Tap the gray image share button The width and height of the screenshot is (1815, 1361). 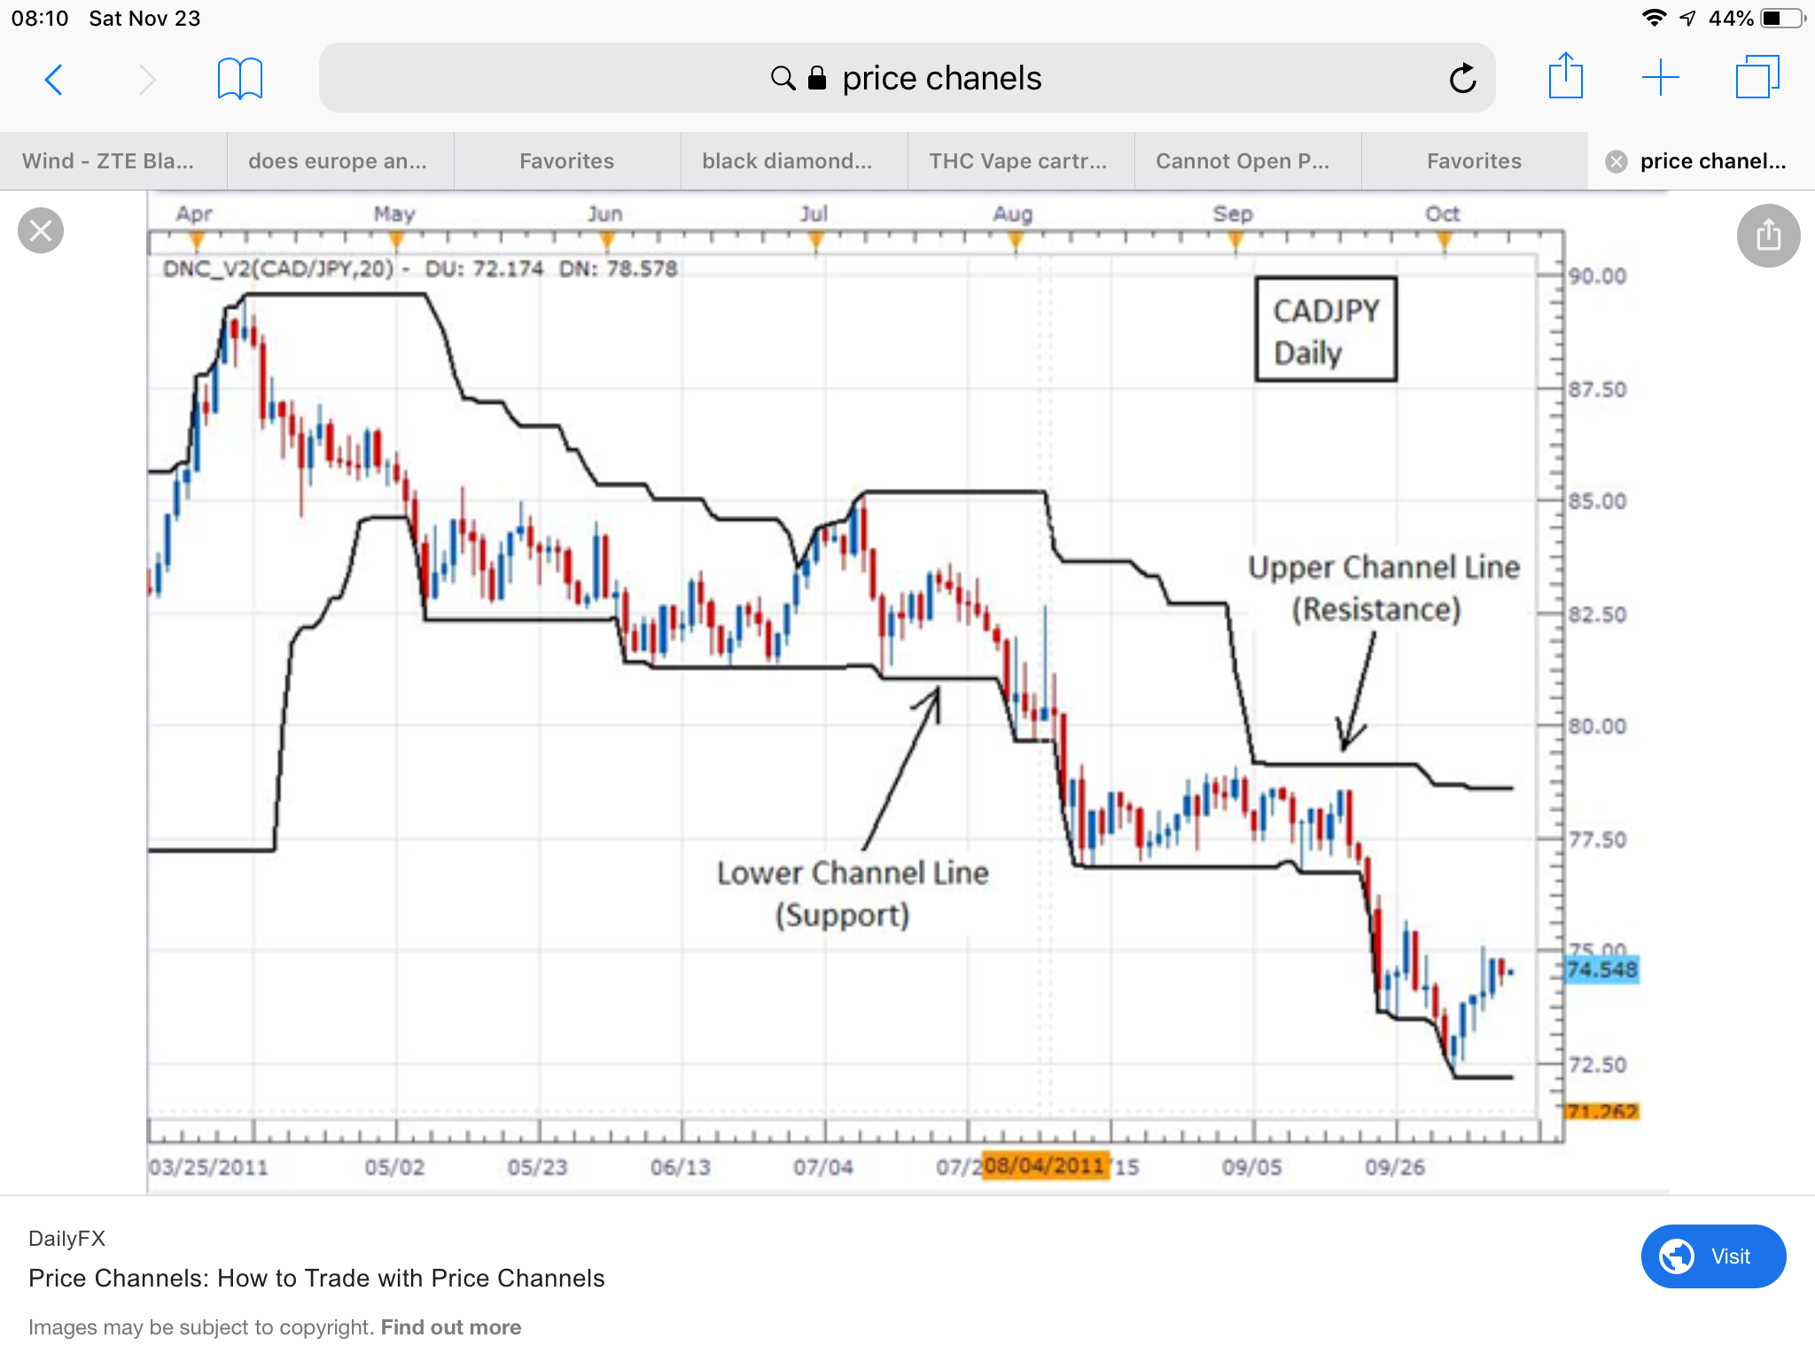pos(1768,236)
